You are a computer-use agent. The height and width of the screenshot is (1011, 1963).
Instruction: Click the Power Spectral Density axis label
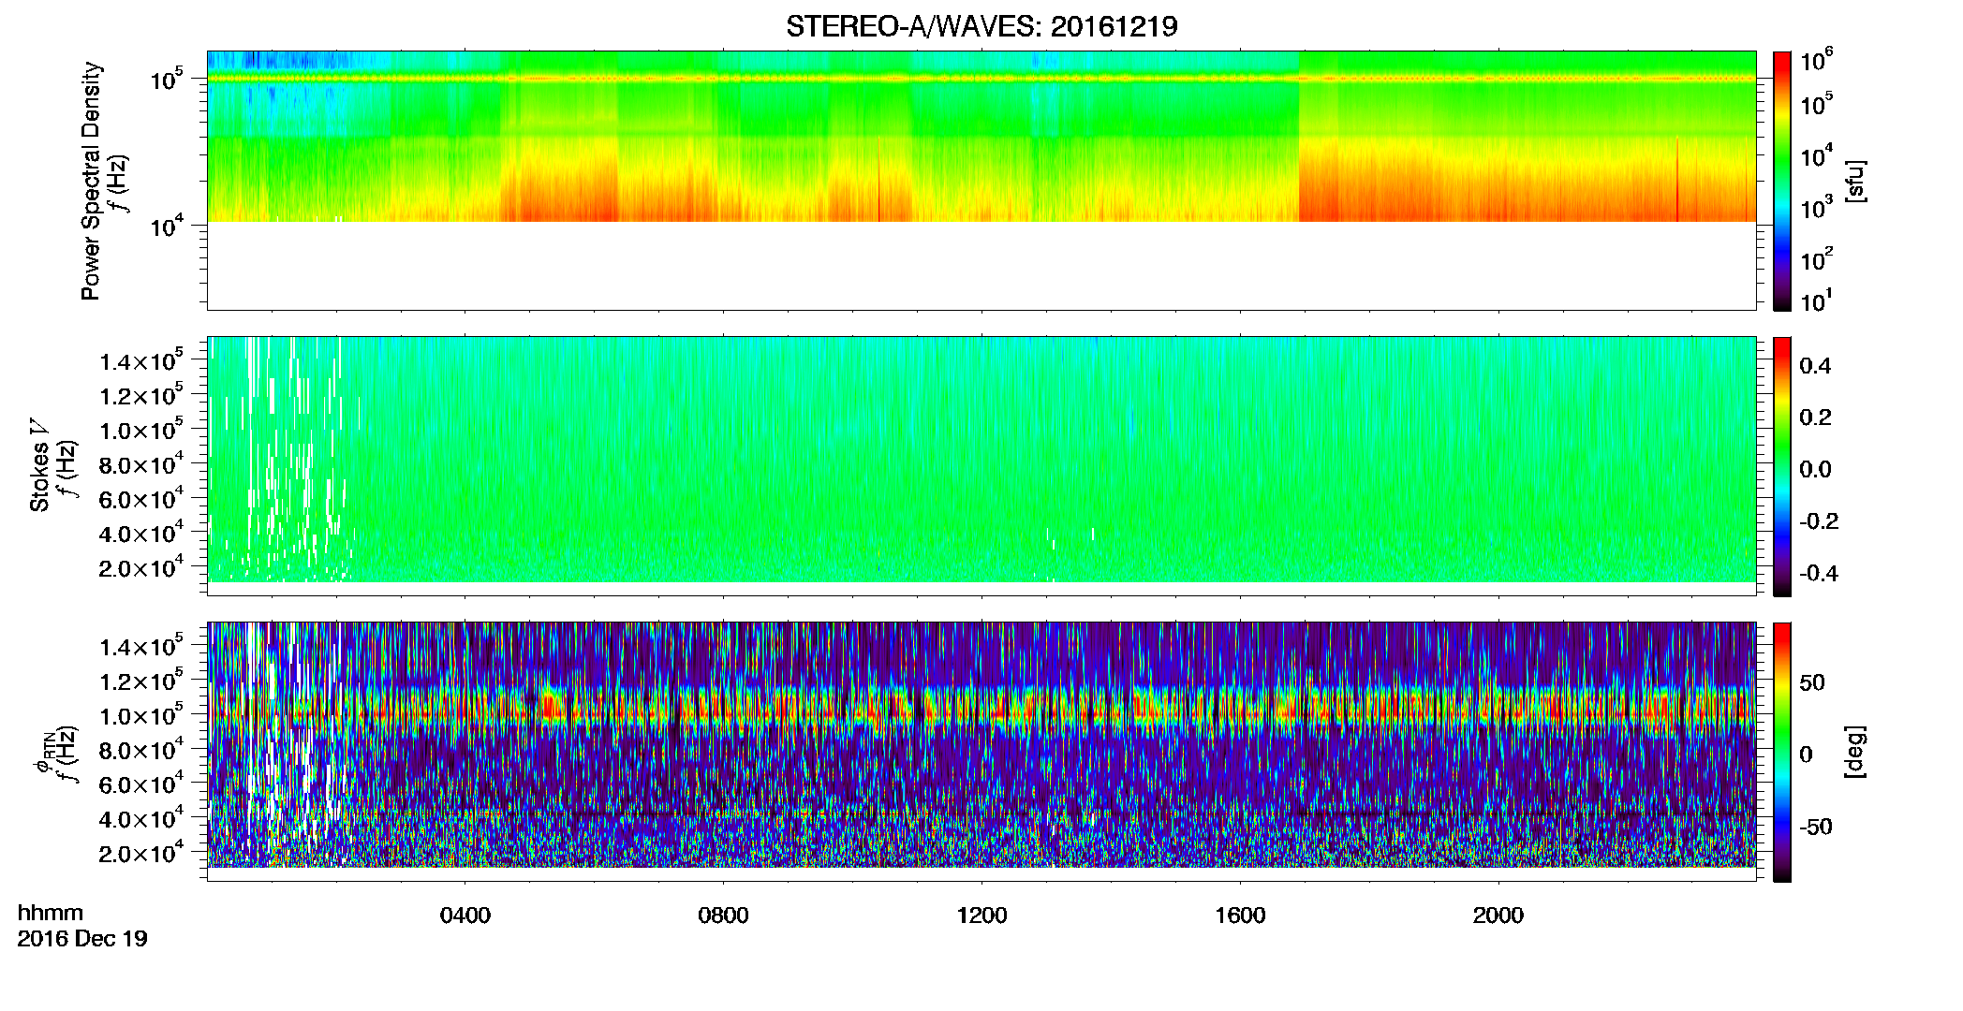pyautogui.click(x=91, y=181)
